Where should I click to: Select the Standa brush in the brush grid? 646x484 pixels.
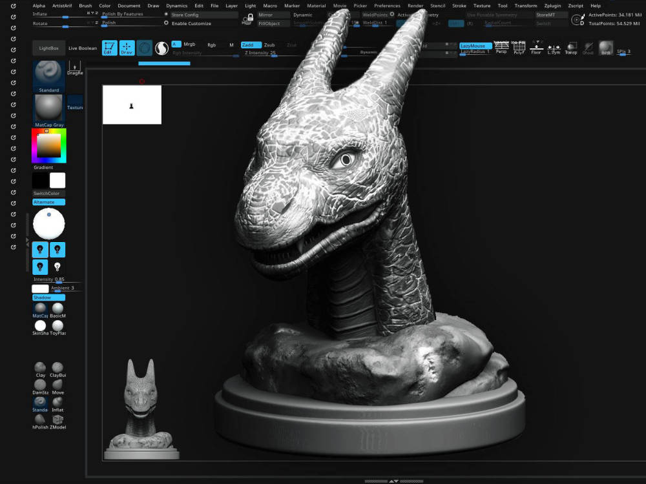[x=40, y=404]
